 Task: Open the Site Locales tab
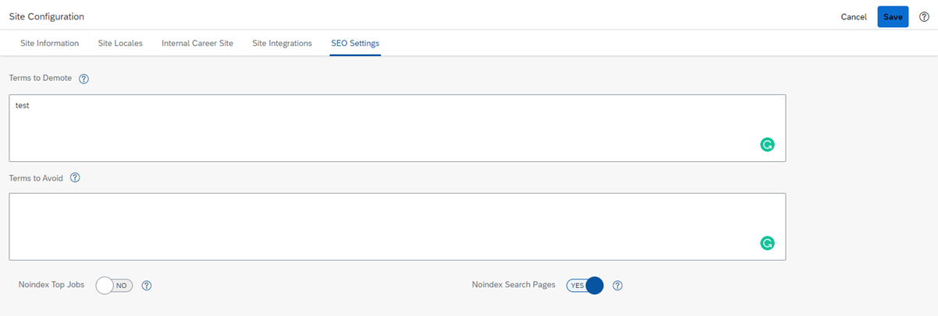(120, 44)
